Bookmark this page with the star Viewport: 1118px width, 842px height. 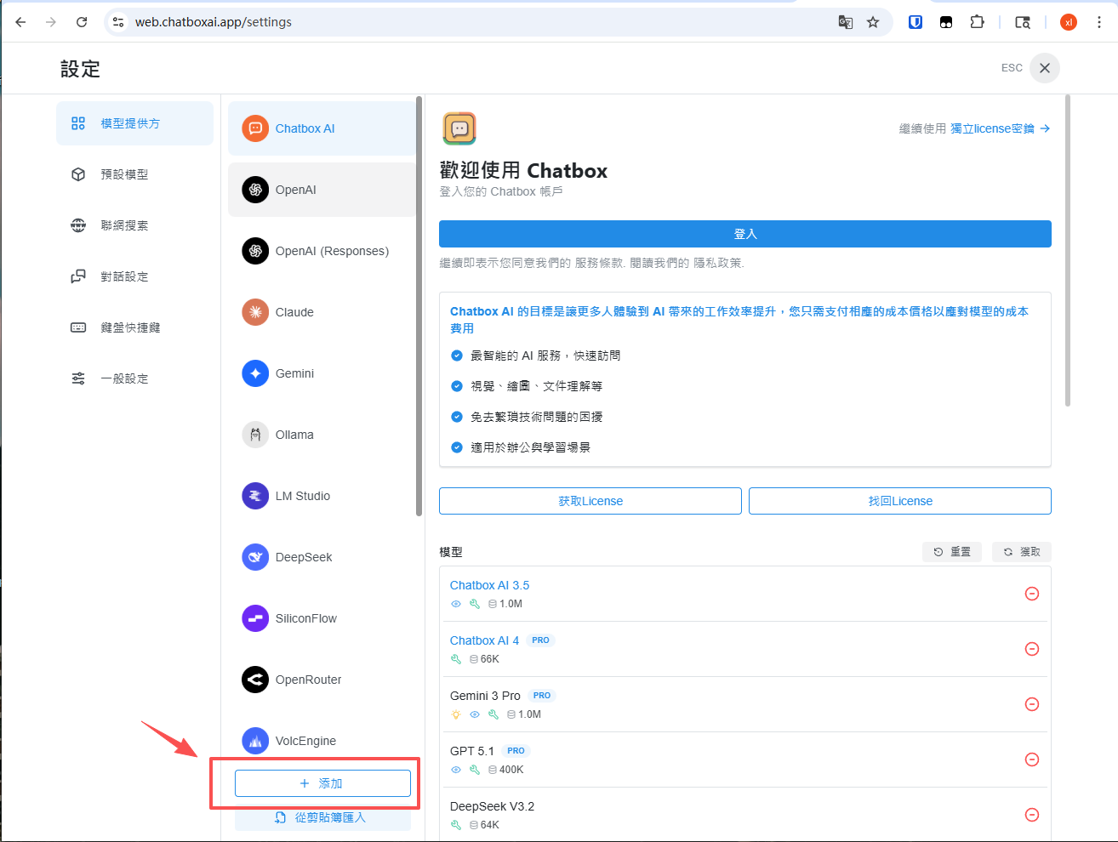tap(873, 22)
